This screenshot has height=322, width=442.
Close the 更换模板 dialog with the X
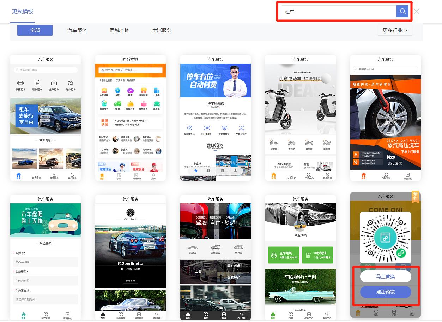tap(417, 11)
